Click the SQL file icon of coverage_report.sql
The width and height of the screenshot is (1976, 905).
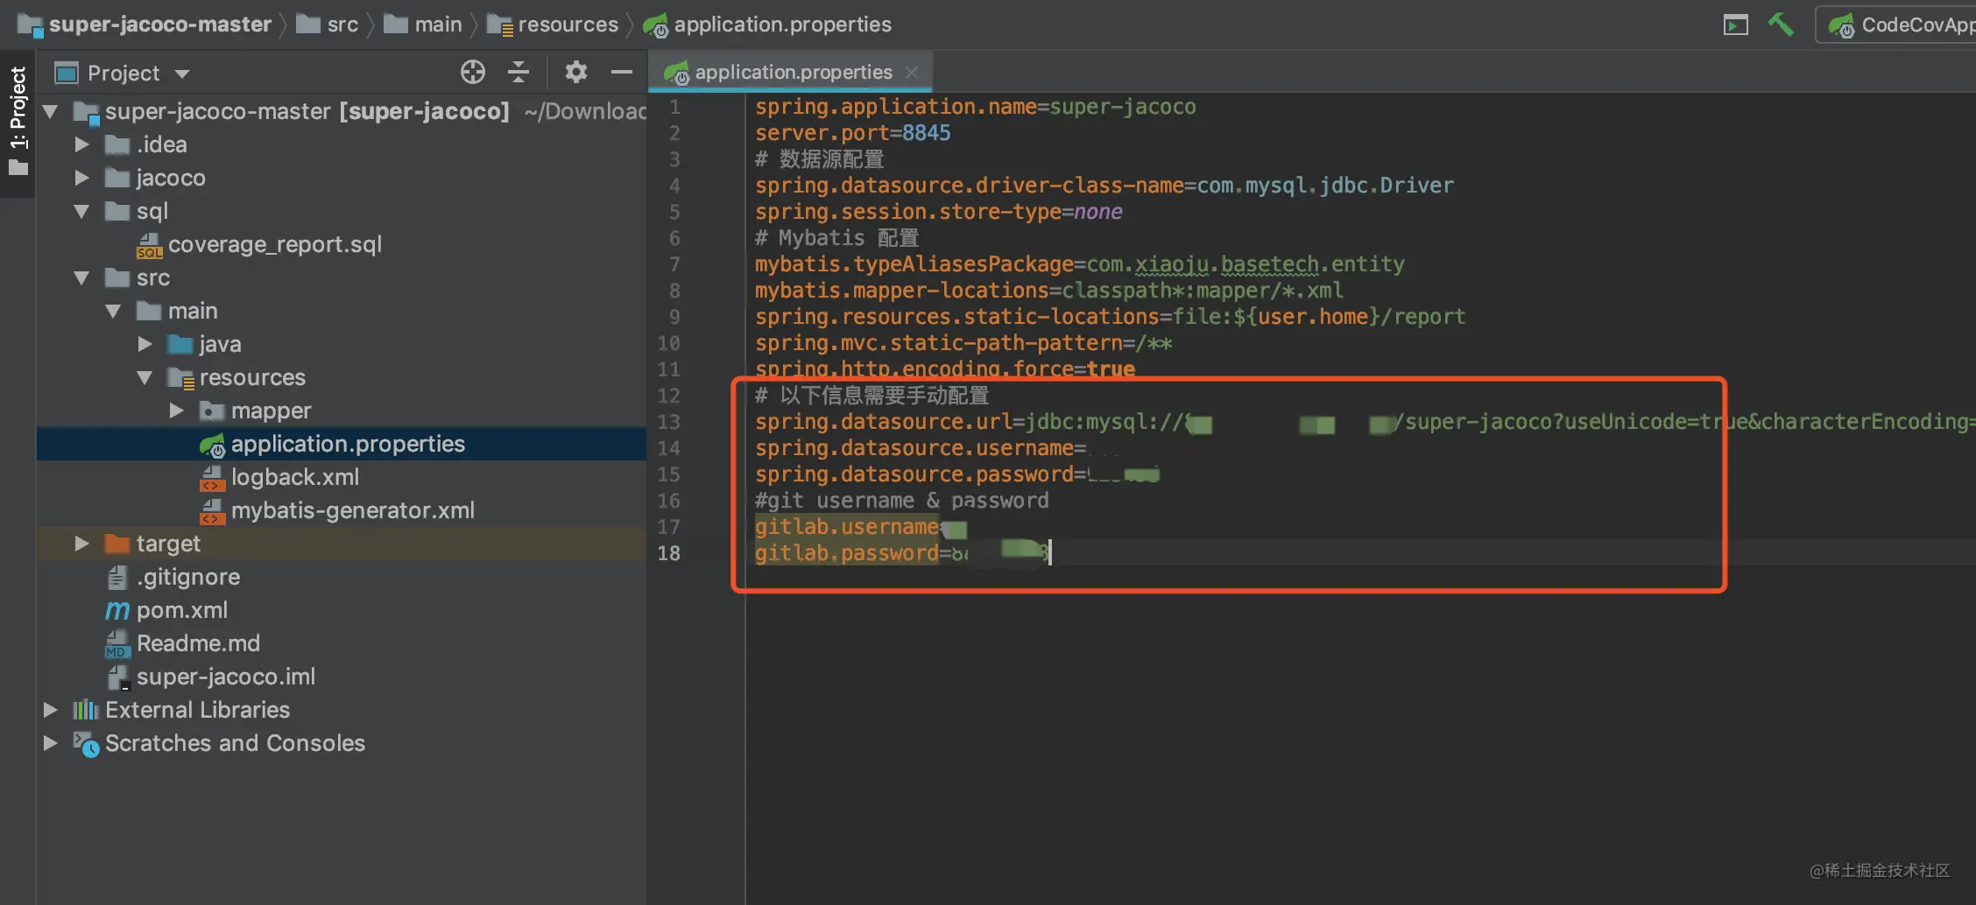coord(149,245)
